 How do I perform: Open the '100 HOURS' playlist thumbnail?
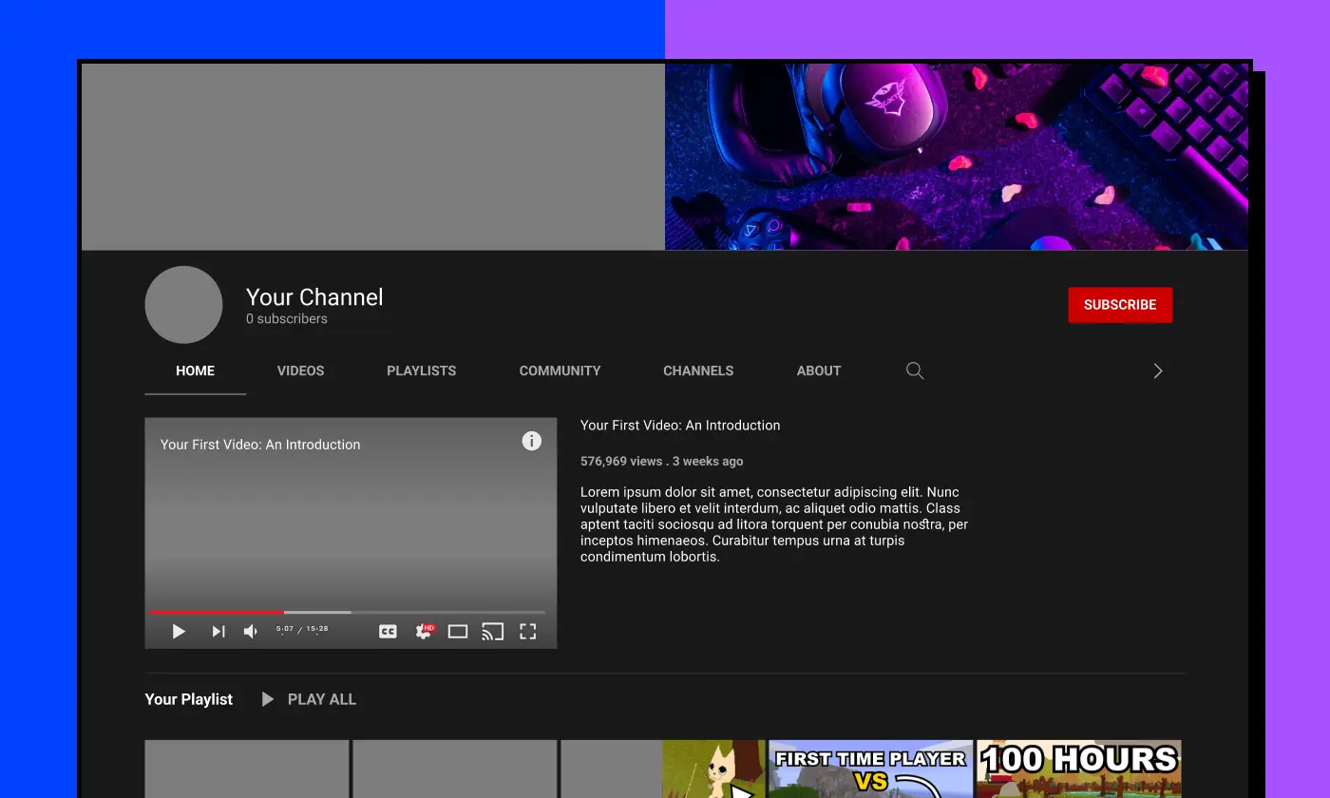pos(1078,768)
